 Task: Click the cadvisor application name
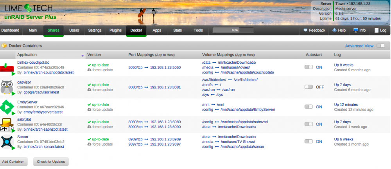(x=24, y=82)
